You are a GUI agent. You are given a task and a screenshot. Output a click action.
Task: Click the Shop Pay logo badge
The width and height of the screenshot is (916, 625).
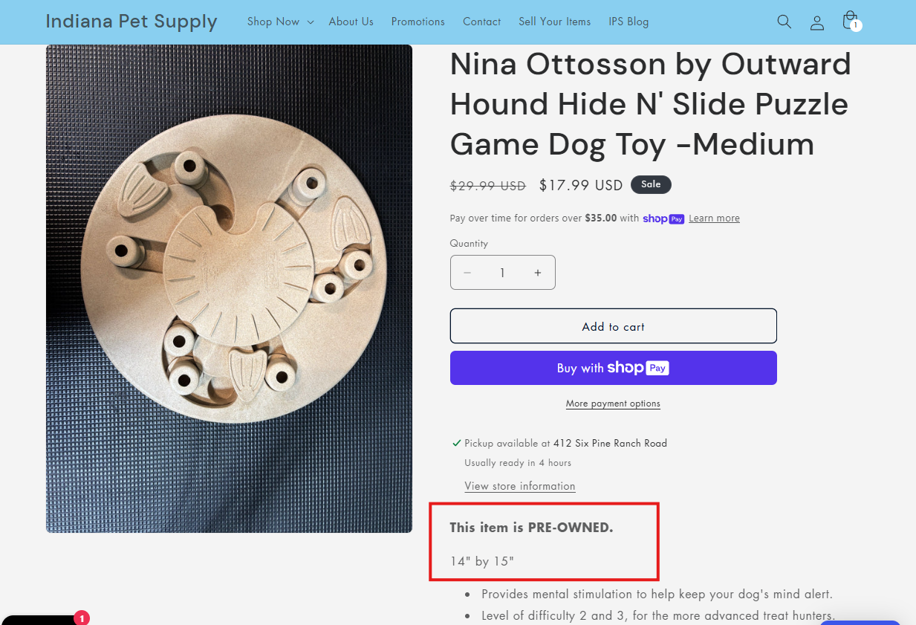point(663,218)
